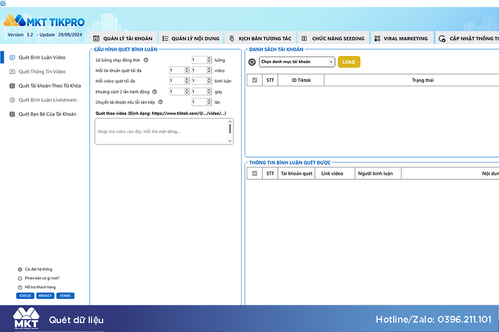Click the TERMS button

(65, 296)
